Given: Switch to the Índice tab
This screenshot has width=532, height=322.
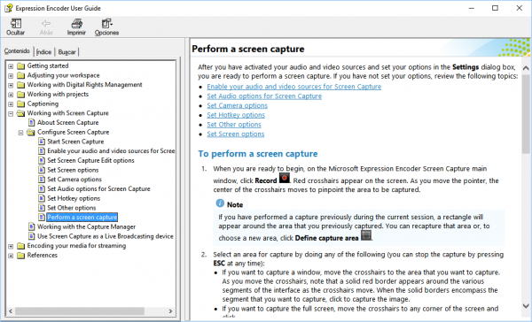Looking at the screenshot, I should 43,52.
